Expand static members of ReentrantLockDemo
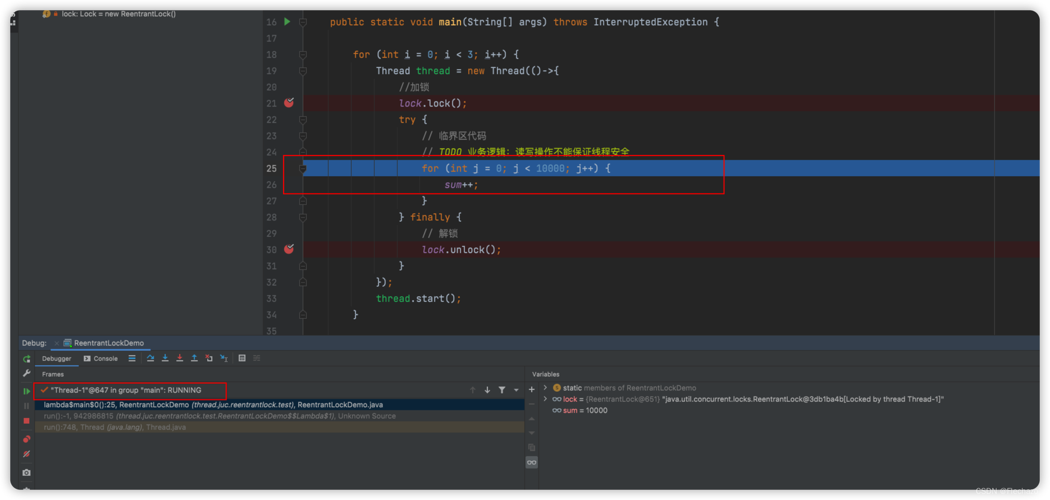The image size is (1050, 500). coord(545,388)
